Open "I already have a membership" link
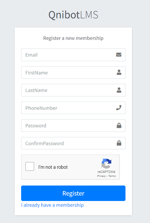 52,205
